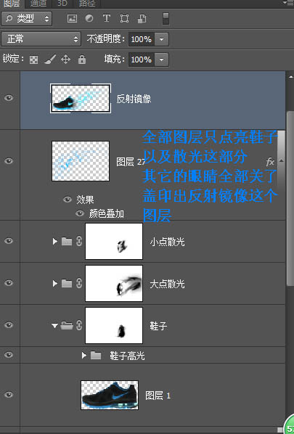The height and width of the screenshot is (434, 294).
Task: Select the 大点散光 mask thumbnail
Action: (x=114, y=283)
